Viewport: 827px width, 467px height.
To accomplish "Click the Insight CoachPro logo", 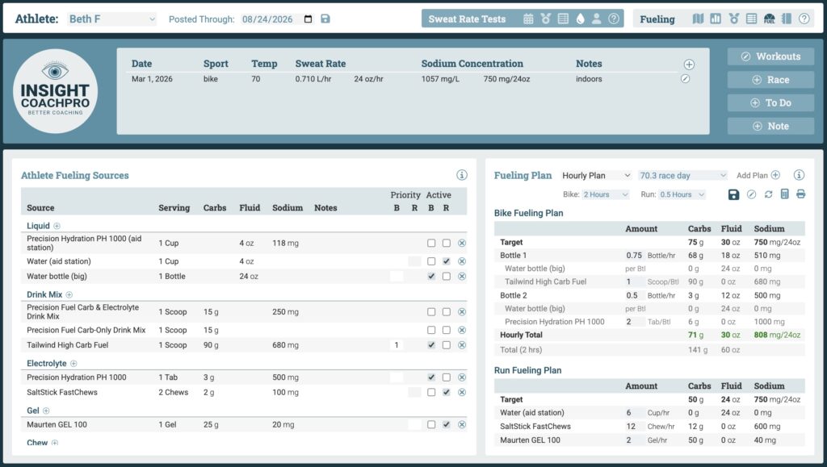I will pos(56,92).
